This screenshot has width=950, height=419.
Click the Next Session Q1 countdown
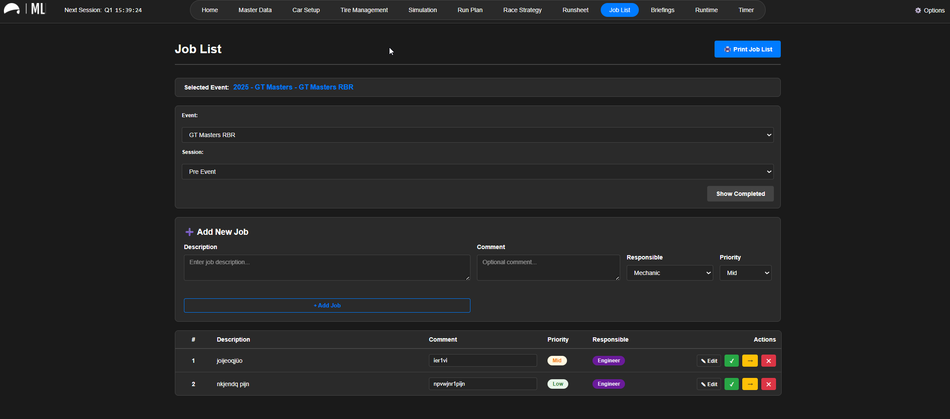[x=103, y=10]
